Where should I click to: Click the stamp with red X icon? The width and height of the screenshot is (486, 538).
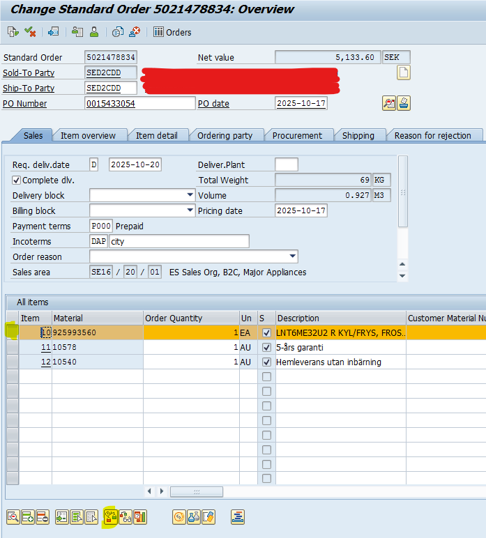135,32
